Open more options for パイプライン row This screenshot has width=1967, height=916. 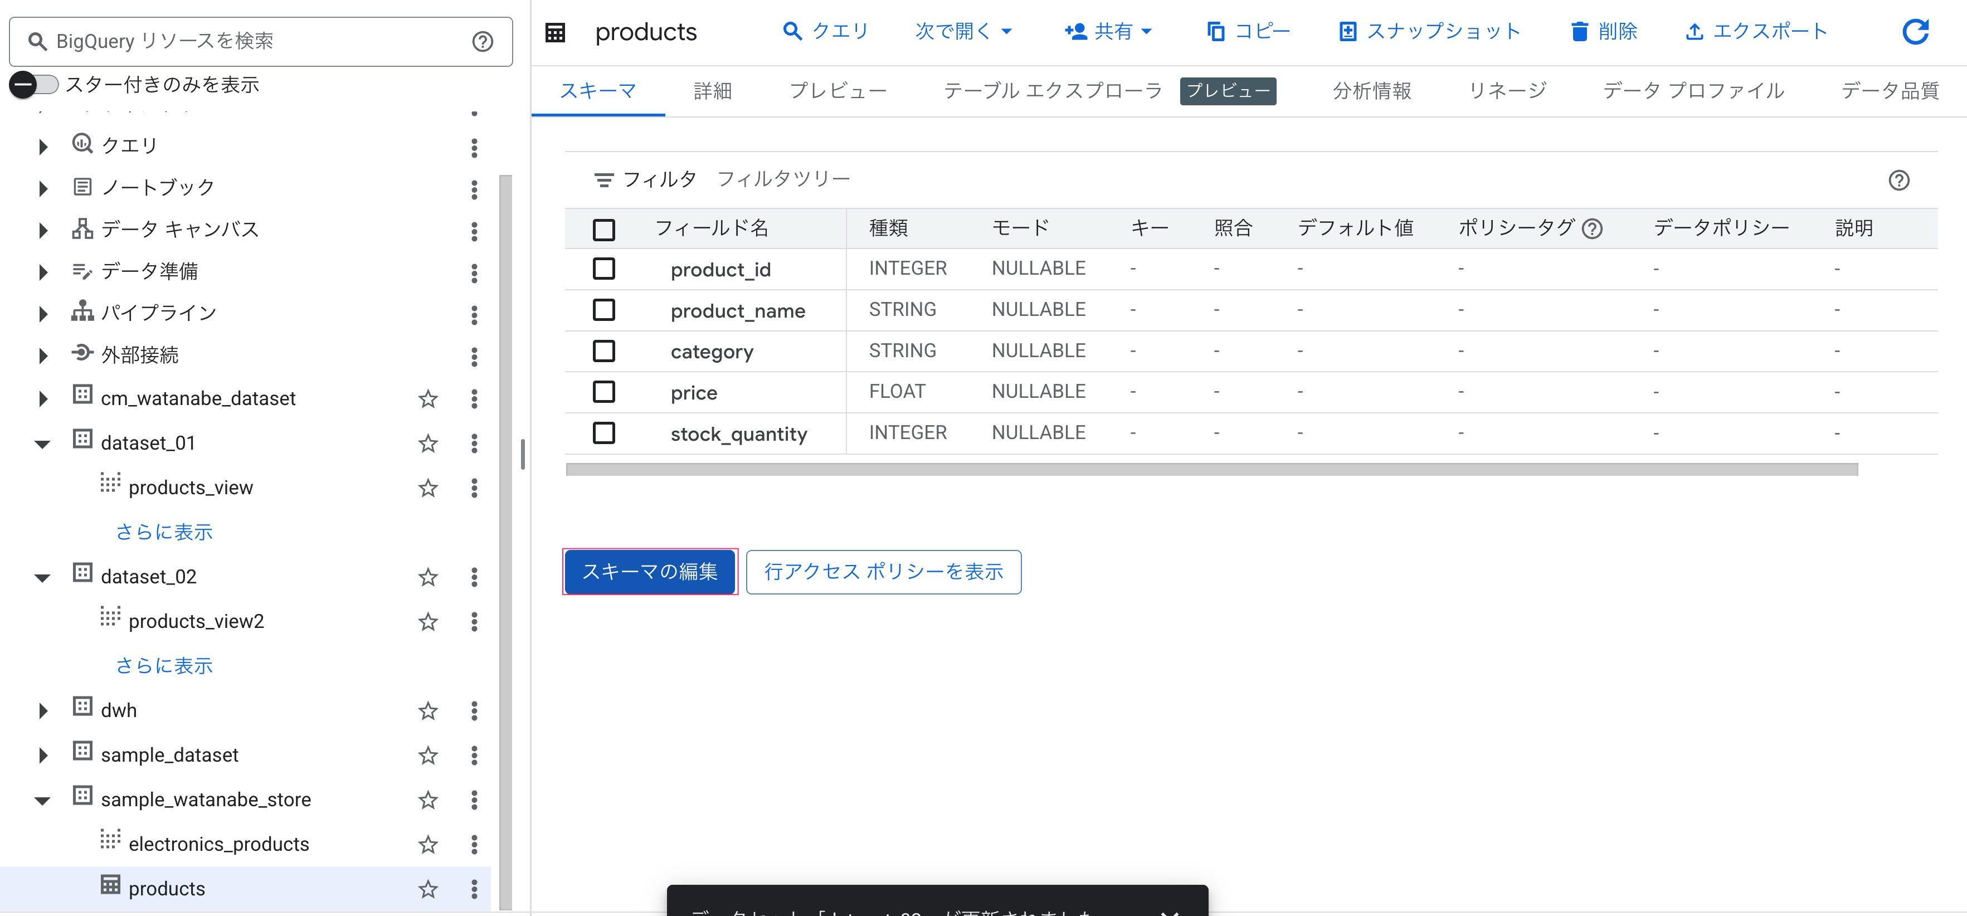474,314
